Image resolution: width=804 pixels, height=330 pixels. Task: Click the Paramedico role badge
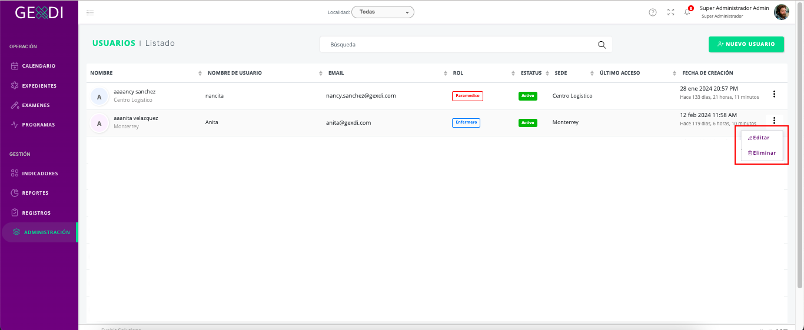(467, 96)
